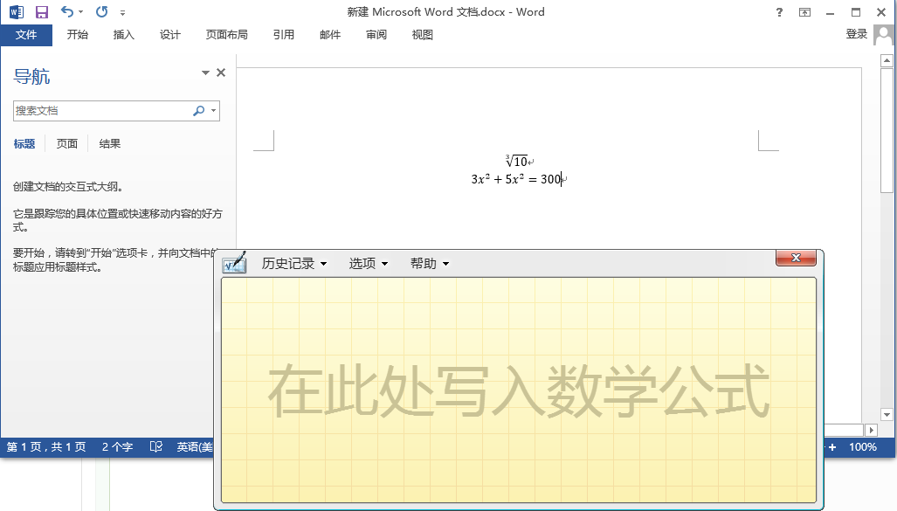Click the zoom in plus button
The image size is (897, 511).
click(832, 447)
